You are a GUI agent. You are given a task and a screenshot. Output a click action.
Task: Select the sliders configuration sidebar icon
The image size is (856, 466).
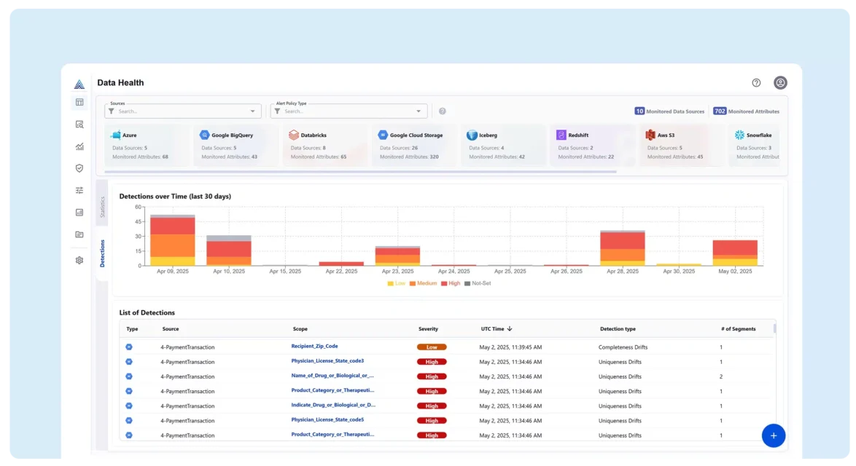tap(79, 190)
